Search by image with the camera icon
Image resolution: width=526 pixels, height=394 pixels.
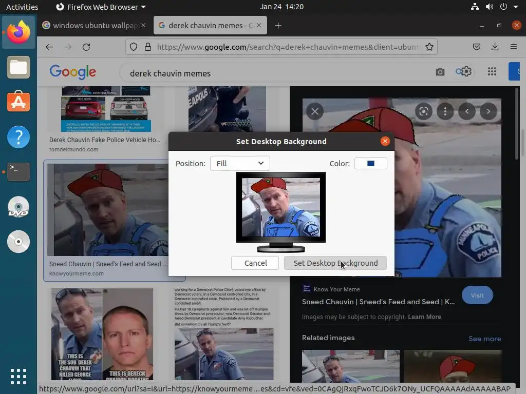[x=440, y=72]
